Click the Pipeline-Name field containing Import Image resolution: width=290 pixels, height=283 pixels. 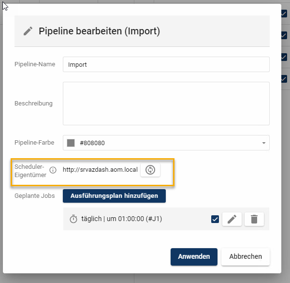point(166,64)
